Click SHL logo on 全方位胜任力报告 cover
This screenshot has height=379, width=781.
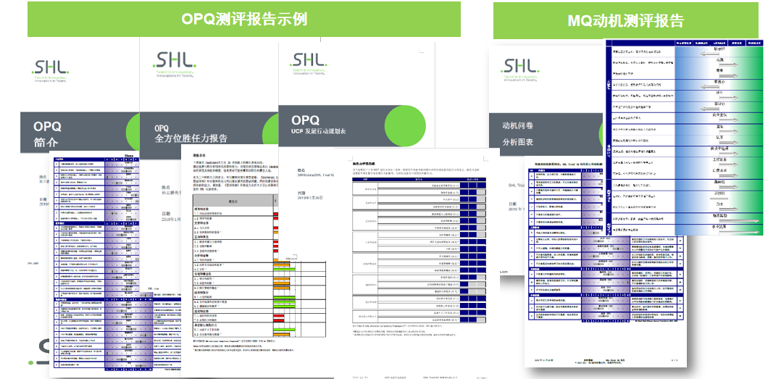coord(174,64)
